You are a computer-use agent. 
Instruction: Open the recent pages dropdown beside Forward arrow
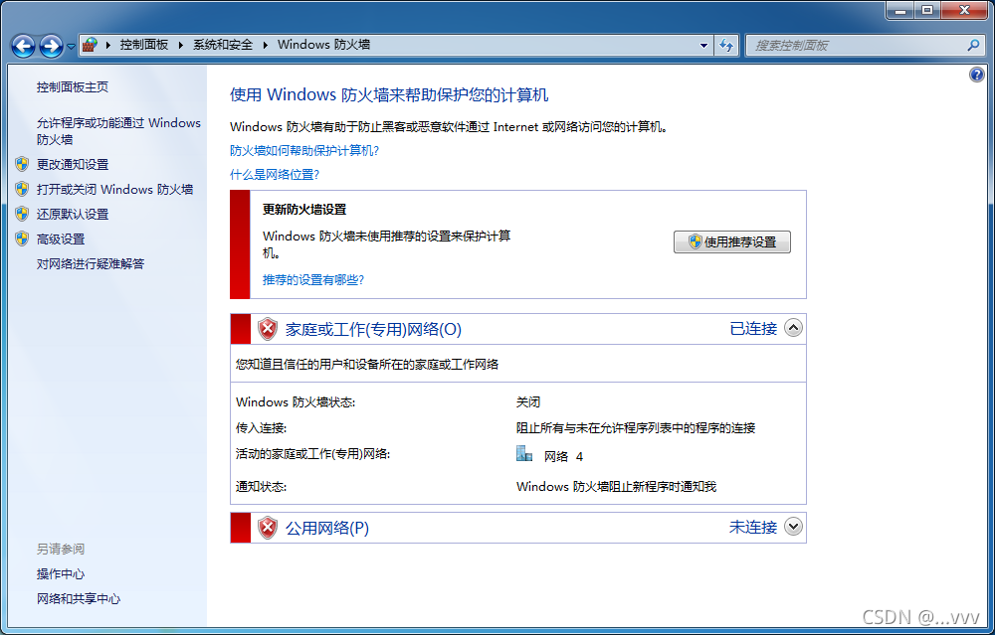[71, 47]
